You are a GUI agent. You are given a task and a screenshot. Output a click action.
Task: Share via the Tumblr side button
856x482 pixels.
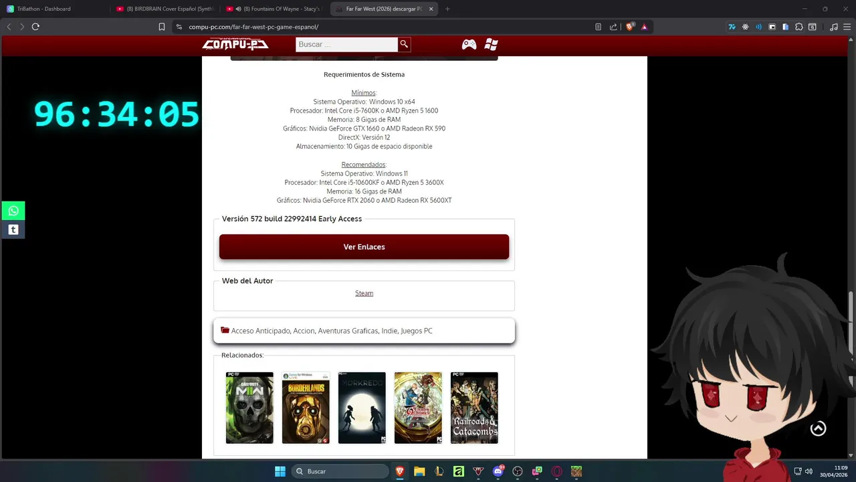pyautogui.click(x=13, y=230)
